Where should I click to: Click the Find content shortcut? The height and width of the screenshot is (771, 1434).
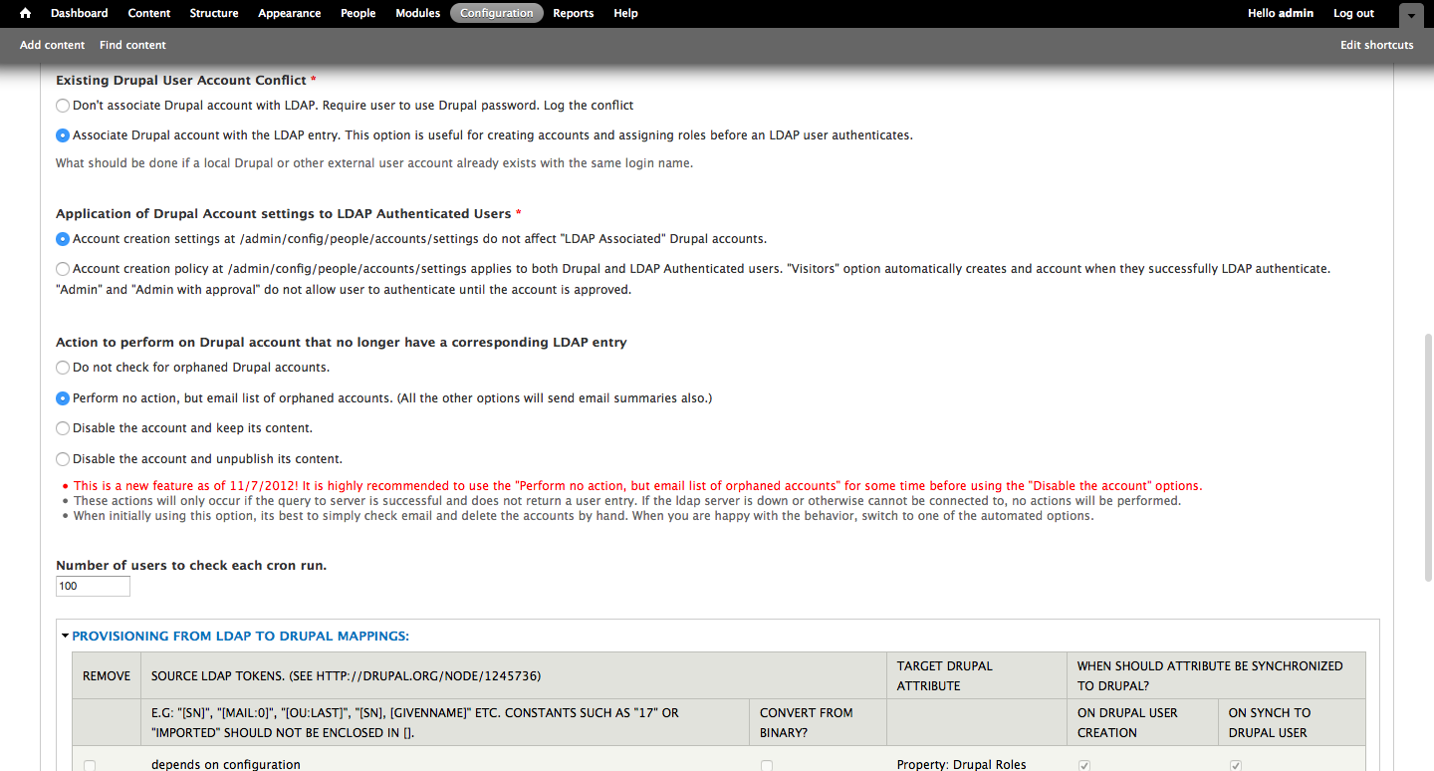(132, 45)
